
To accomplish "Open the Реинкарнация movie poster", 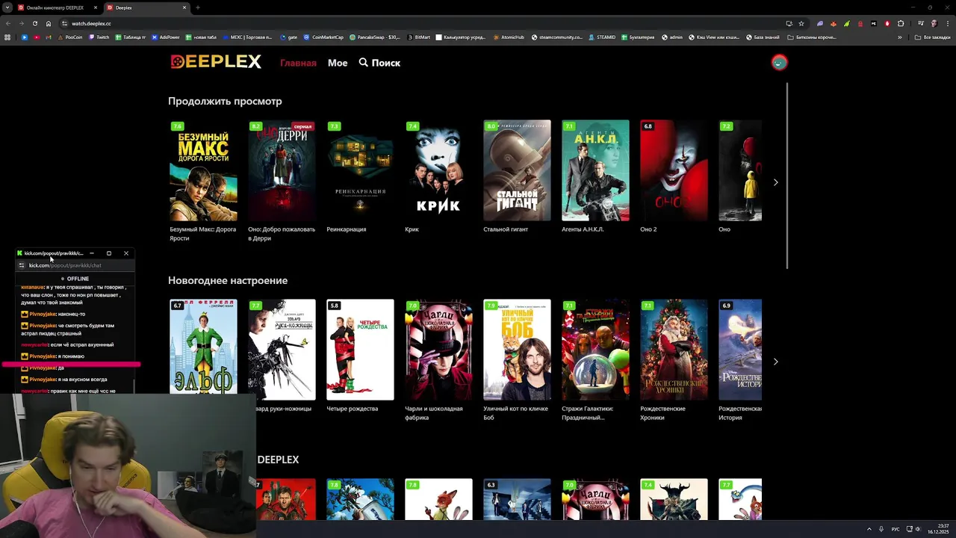I will point(360,170).
